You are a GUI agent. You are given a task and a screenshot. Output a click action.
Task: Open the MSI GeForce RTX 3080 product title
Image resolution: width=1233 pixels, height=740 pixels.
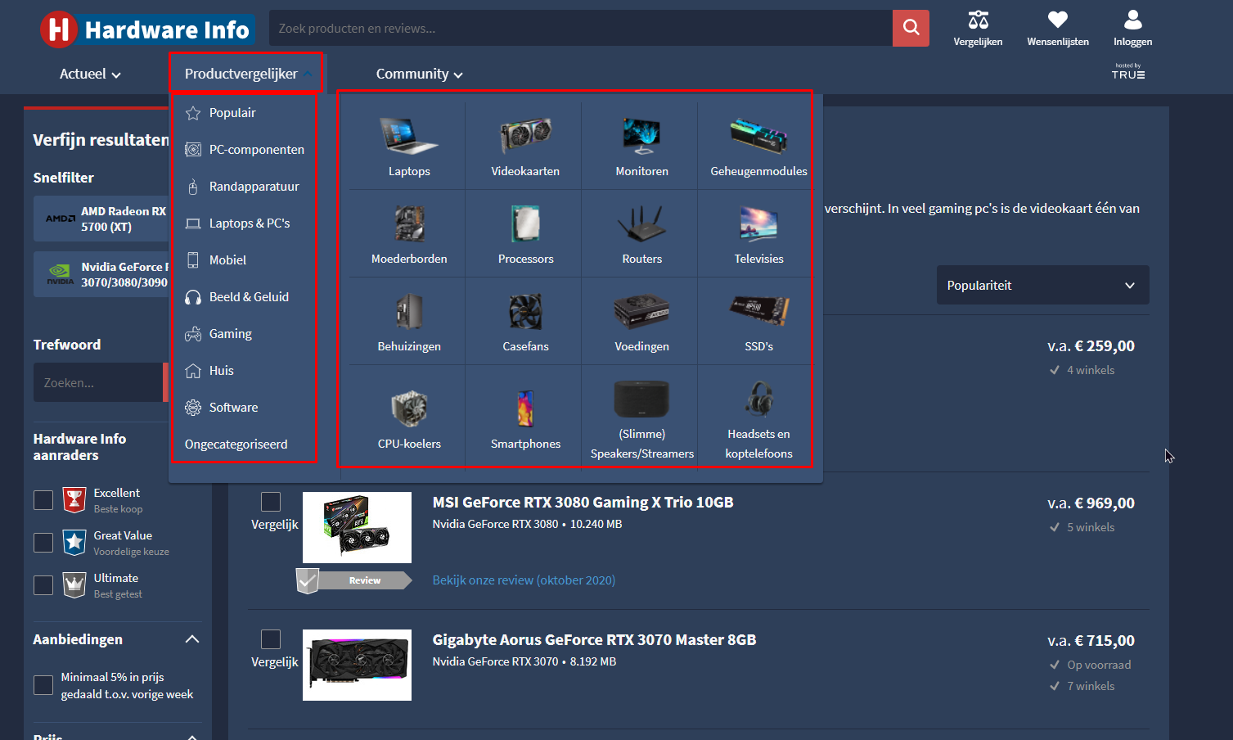[x=583, y=503]
